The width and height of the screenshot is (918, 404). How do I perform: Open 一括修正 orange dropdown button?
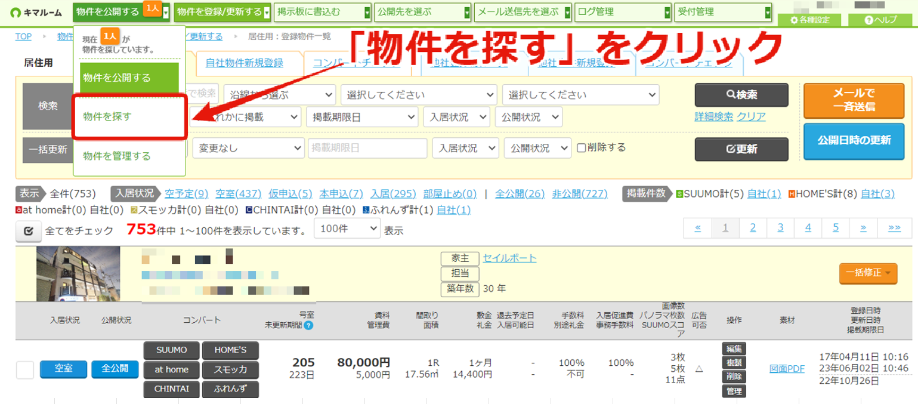[868, 273]
